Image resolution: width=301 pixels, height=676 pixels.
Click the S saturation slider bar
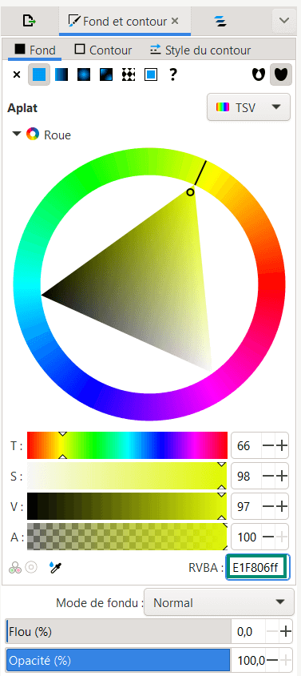[127, 476]
